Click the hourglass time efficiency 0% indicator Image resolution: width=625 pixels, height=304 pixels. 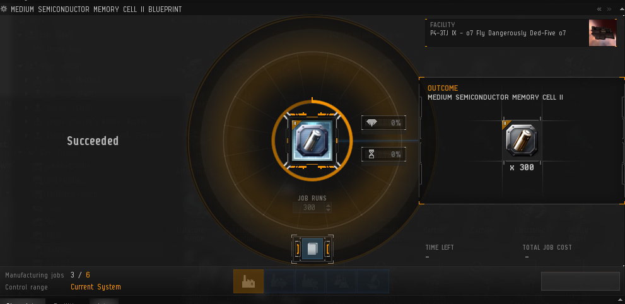tap(383, 154)
